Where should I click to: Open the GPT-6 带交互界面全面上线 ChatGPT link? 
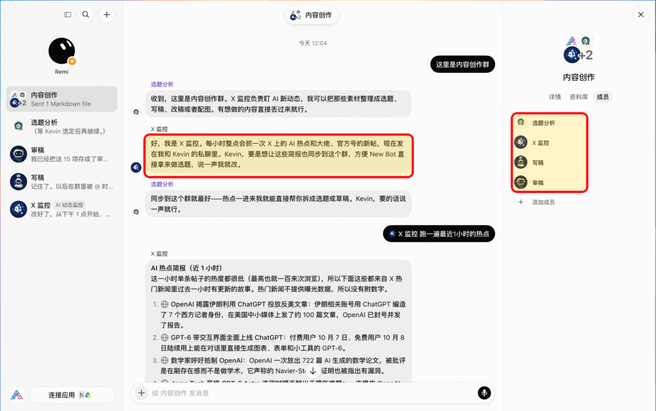(x=227, y=338)
